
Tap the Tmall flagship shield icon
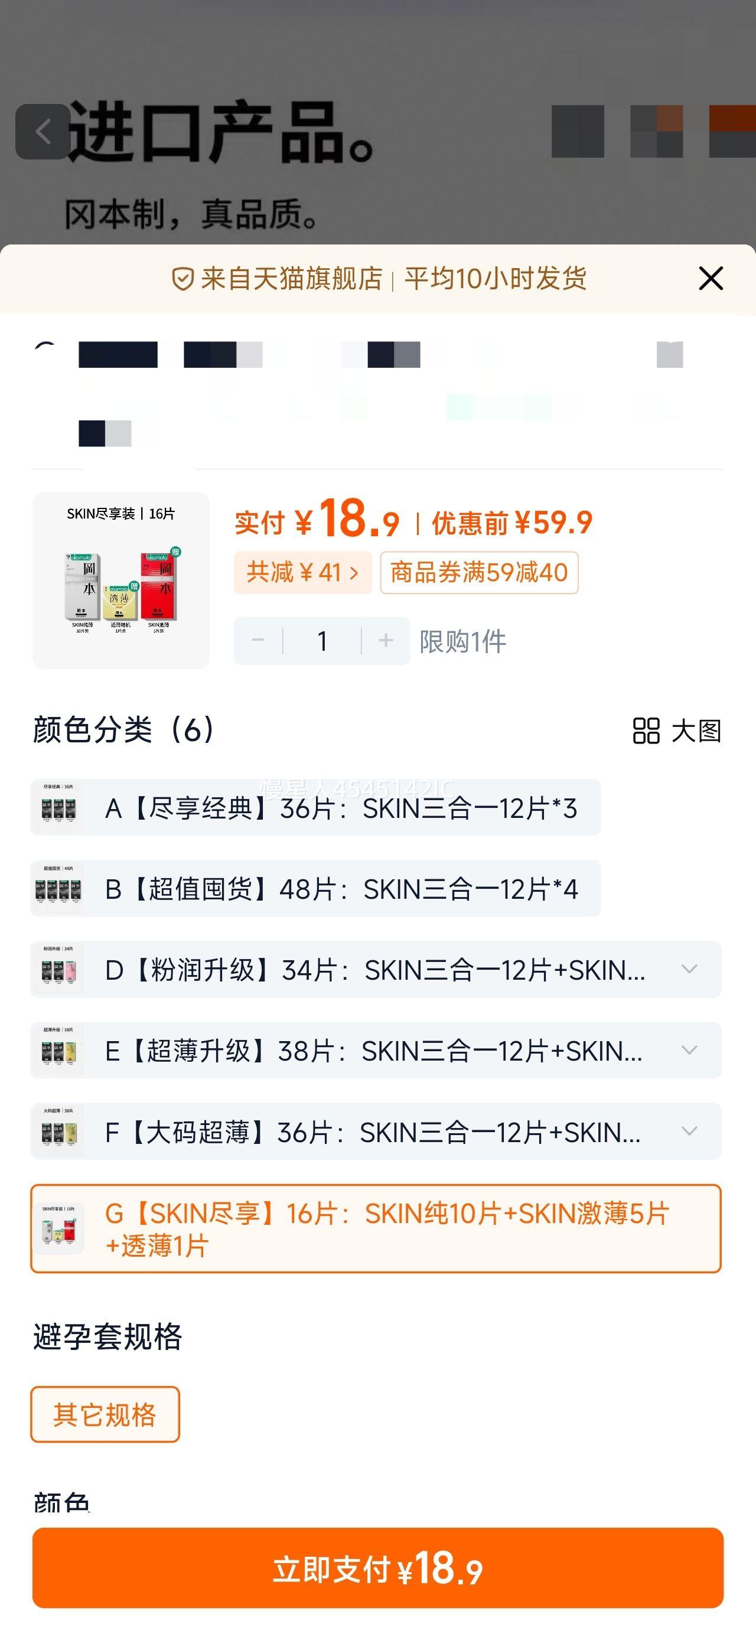[x=183, y=279]
